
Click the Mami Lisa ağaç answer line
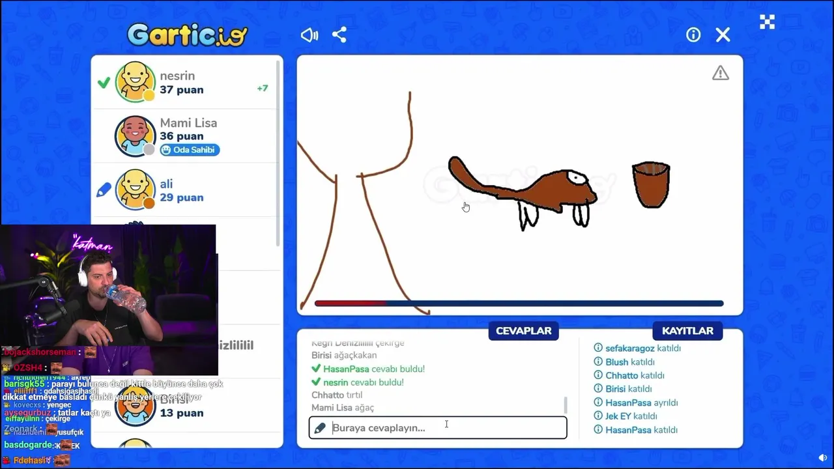pos(343,408)
